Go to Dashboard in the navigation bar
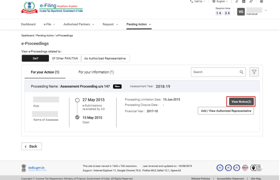The width and height of the screenshot is (280, 180). click(x=28, y=24)
